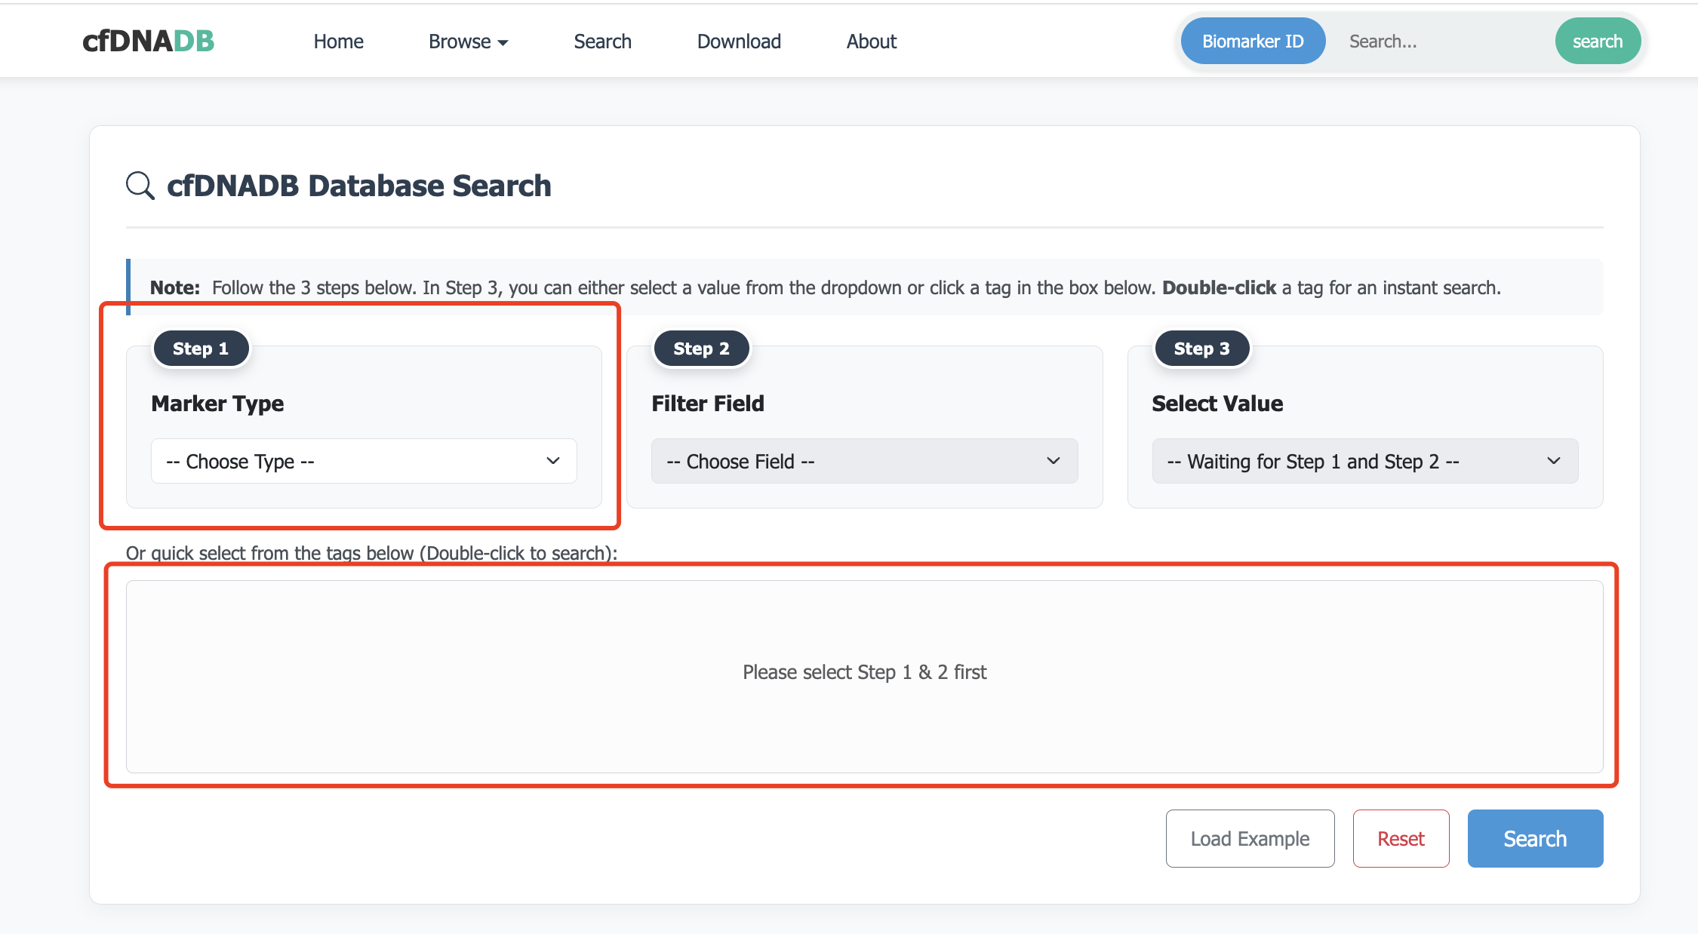1698x934 pixels.
Task: Click the 'Filter Field' label
Action: [x=708, y=404]
